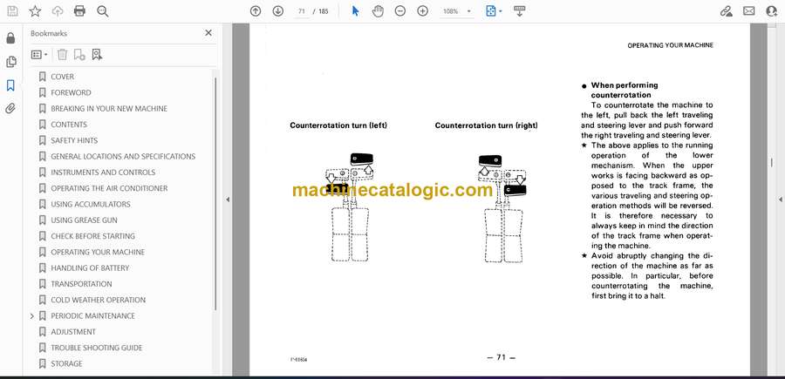Click the upload to cloud icon
Image resolution: width=785 pixels, height=379 pixels.
click(58, 11)
